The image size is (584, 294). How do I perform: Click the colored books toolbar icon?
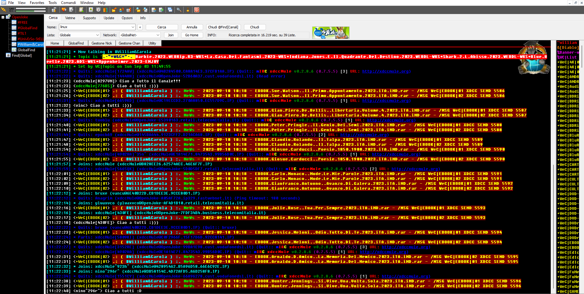pos(106,10)
